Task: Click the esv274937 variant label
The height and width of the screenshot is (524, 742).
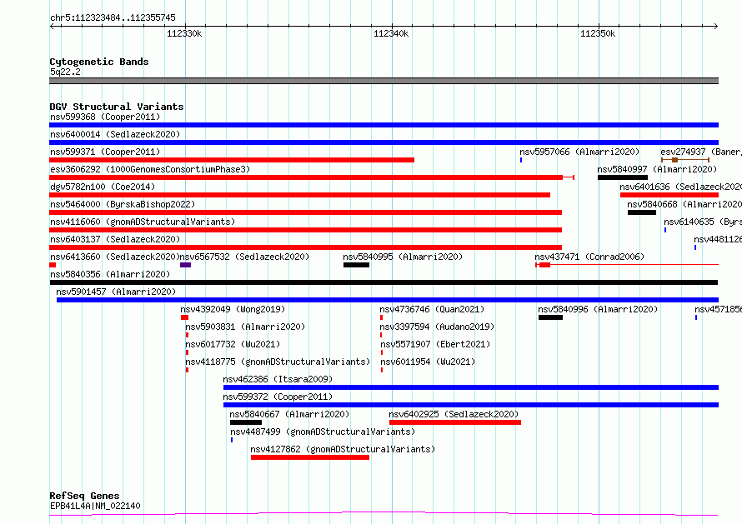Action: pyautogui.click(x=701, y=152)
